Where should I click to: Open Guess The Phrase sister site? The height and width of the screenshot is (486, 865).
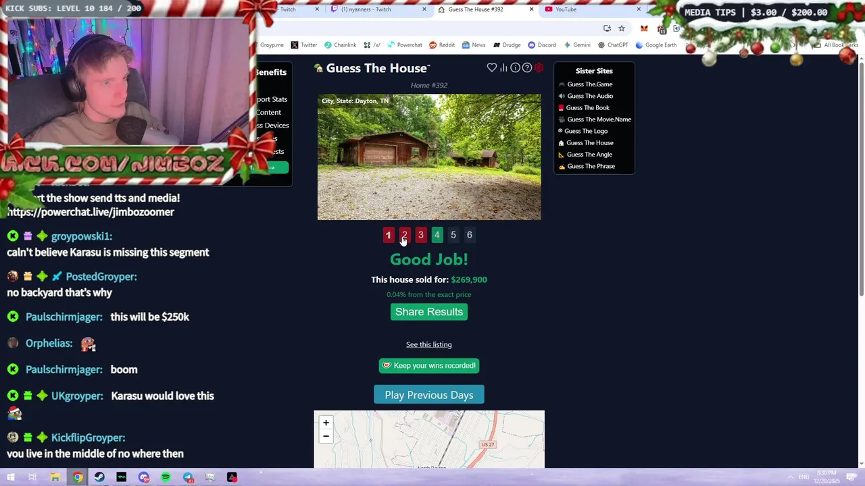coord(591,166)
